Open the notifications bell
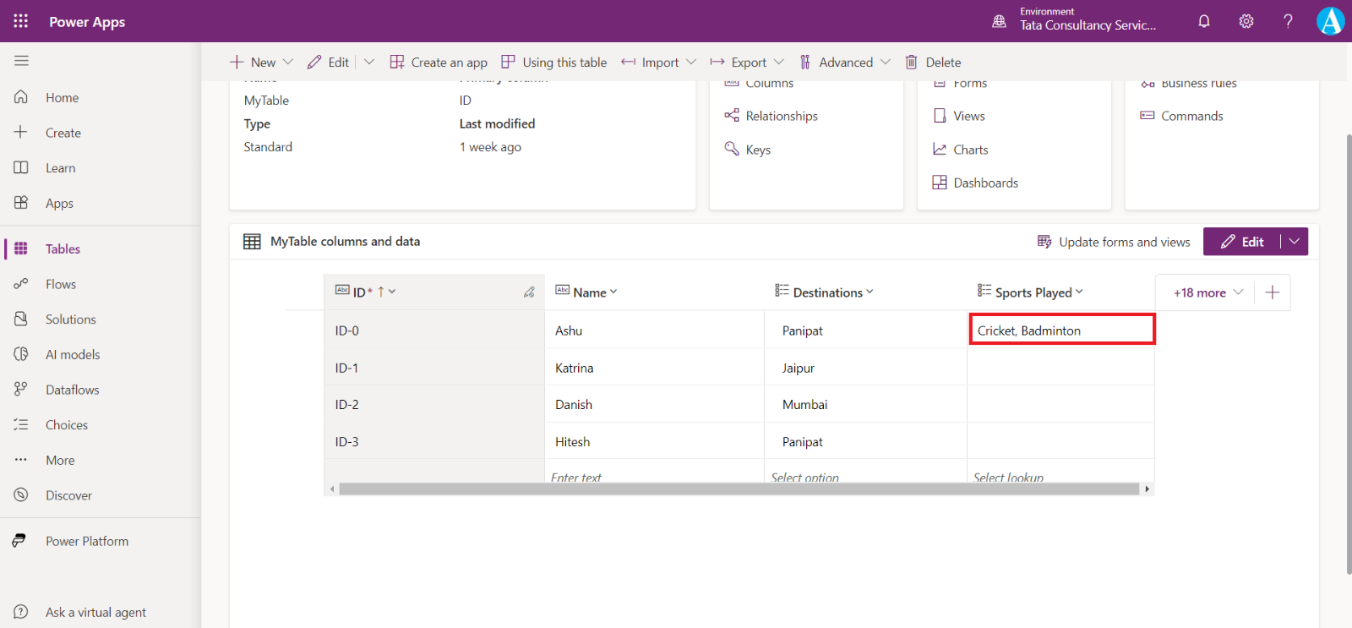Viewport: 1352px width, 628px height. coord(1204,21)
